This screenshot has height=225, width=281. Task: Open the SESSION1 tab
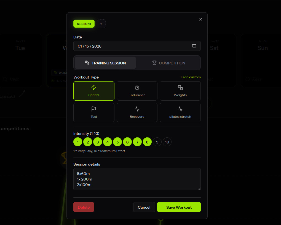point(84,24)
